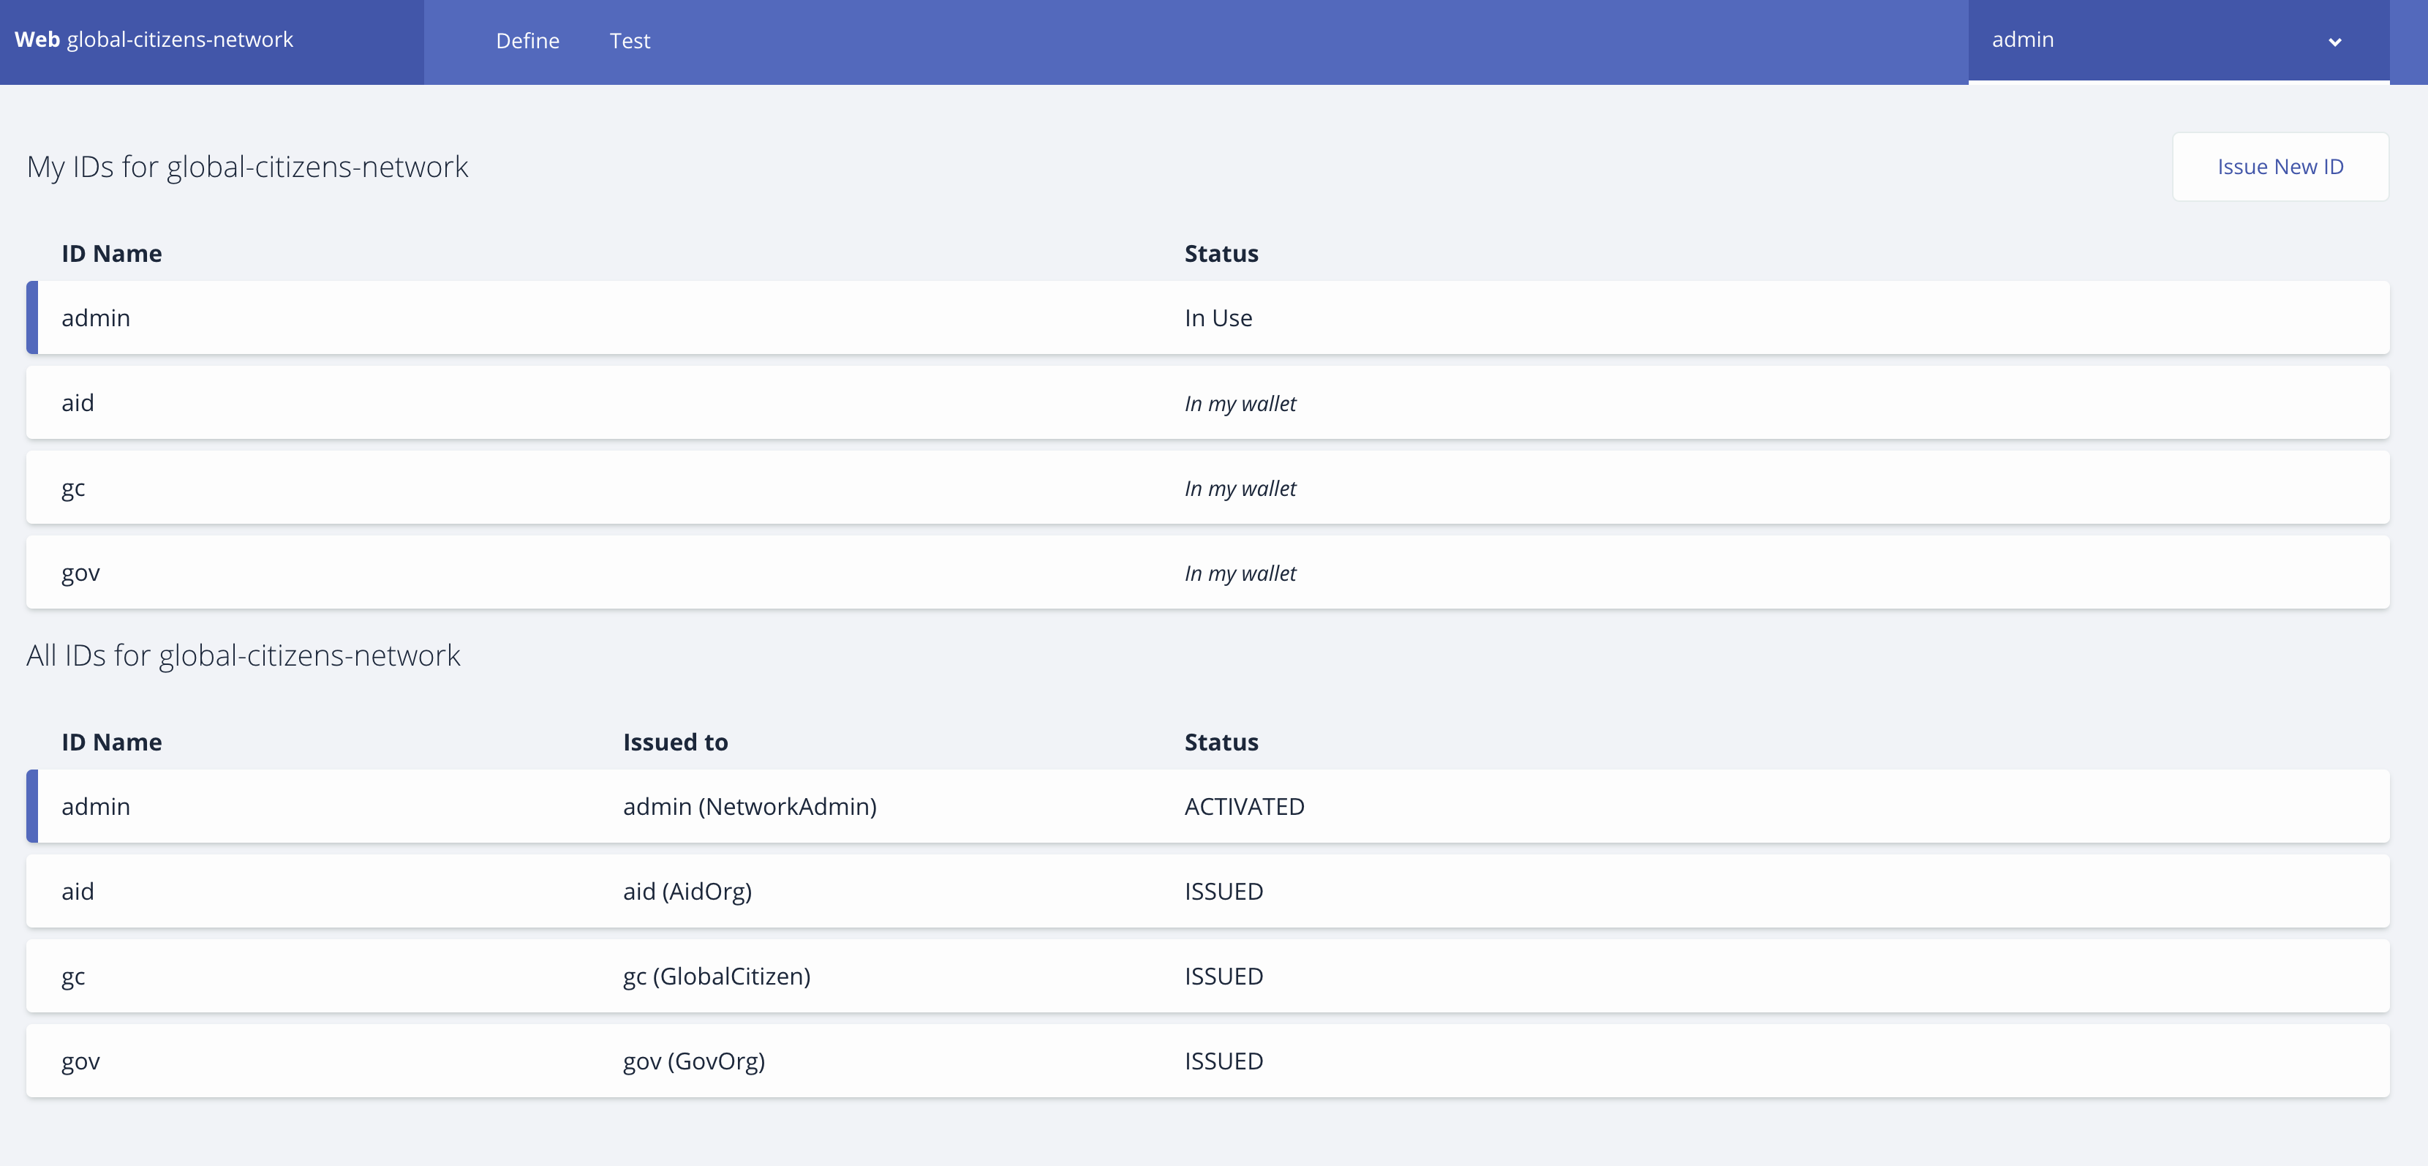This screenshot has height=1166, width=2428.
Task: Switch to the Test tab
Action: (x=629, y=40)
